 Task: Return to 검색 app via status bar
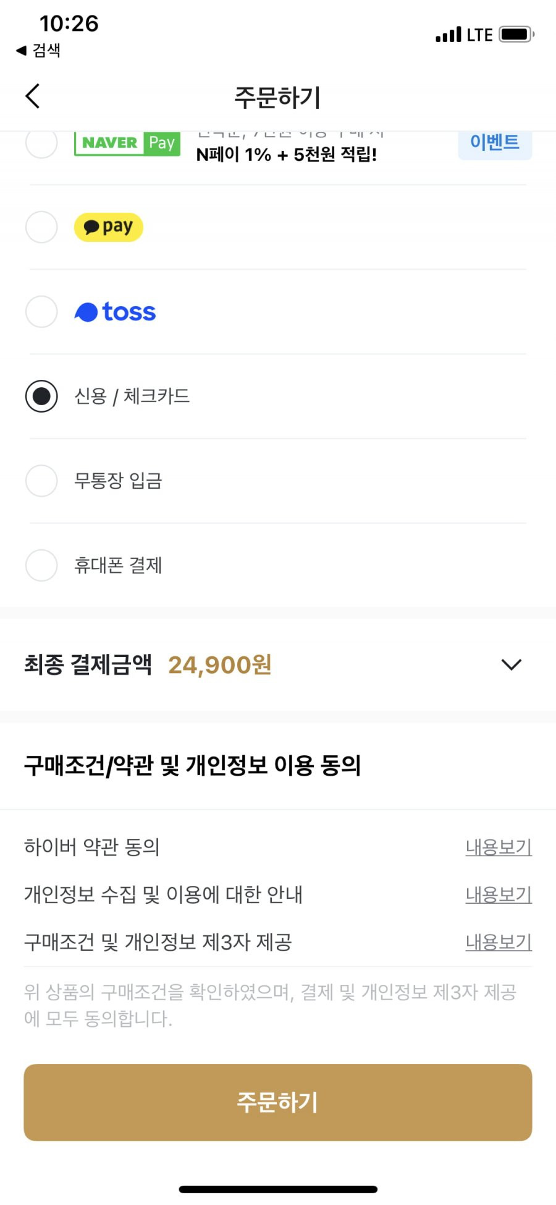[x=38, y=50]
